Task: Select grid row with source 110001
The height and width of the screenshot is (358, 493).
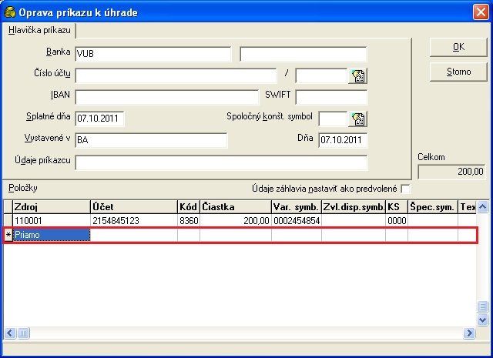Action: pos(51,221)
